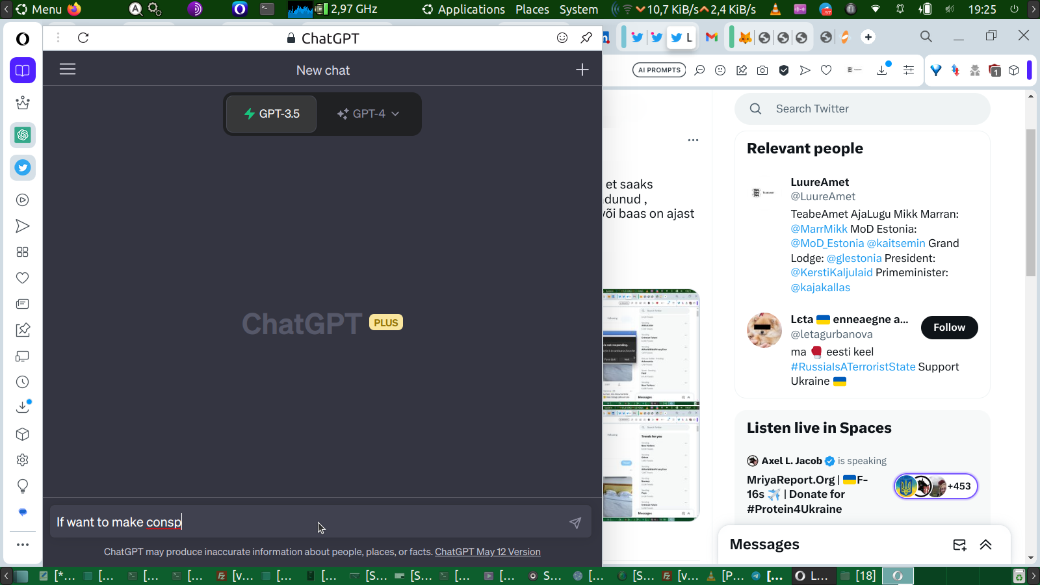Open a new tab with plus button
1040x585 pixels.
(x=868, y=37)
